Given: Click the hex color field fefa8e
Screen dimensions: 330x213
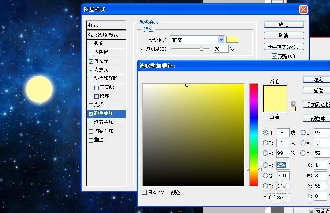Looking at the screenshot, I should point(279,197).
